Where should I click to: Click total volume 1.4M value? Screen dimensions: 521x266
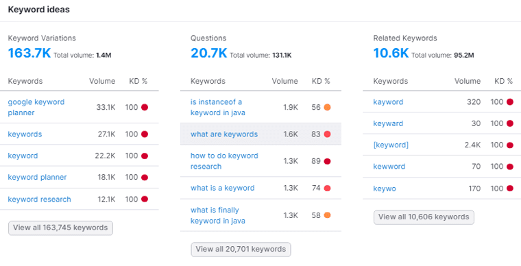[x=104, y=55]
